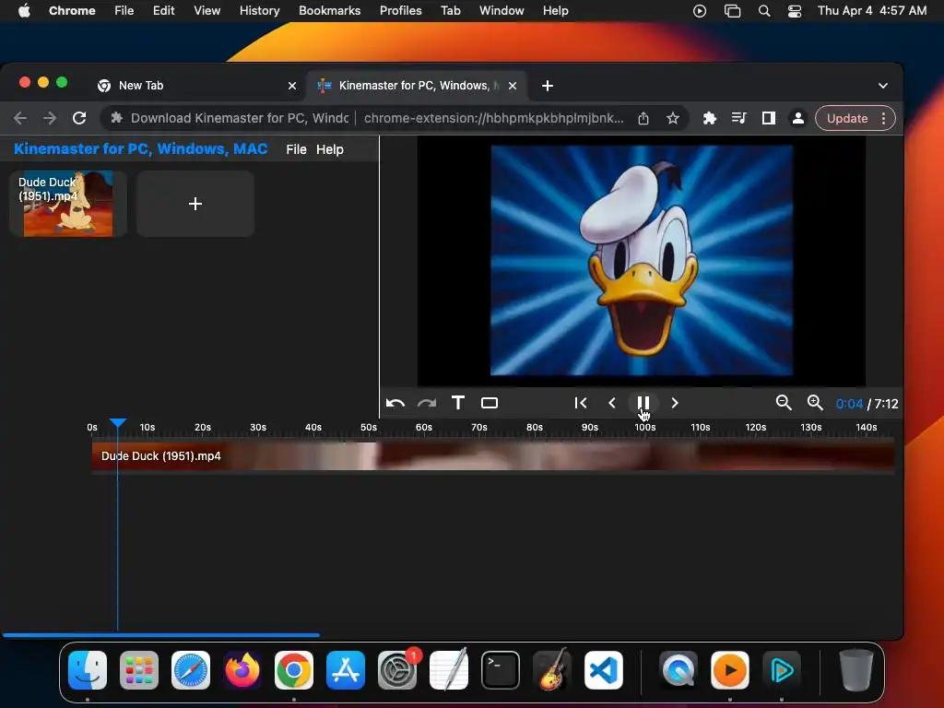Viewport: 944px width, 708px height.
Task: Open the editor Help menu
Action: coord(330,149)
